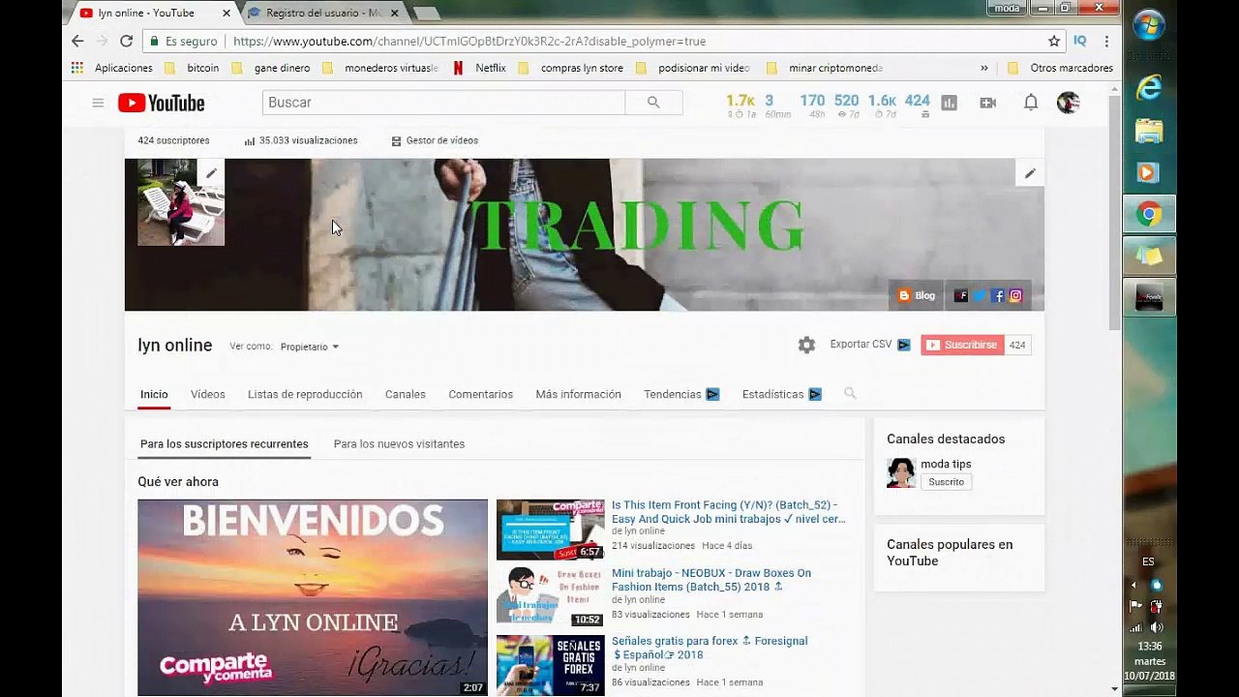Select 'Para los nuevos visitantes' tab
Viewport: 1239px width, 697px height.
399,444
